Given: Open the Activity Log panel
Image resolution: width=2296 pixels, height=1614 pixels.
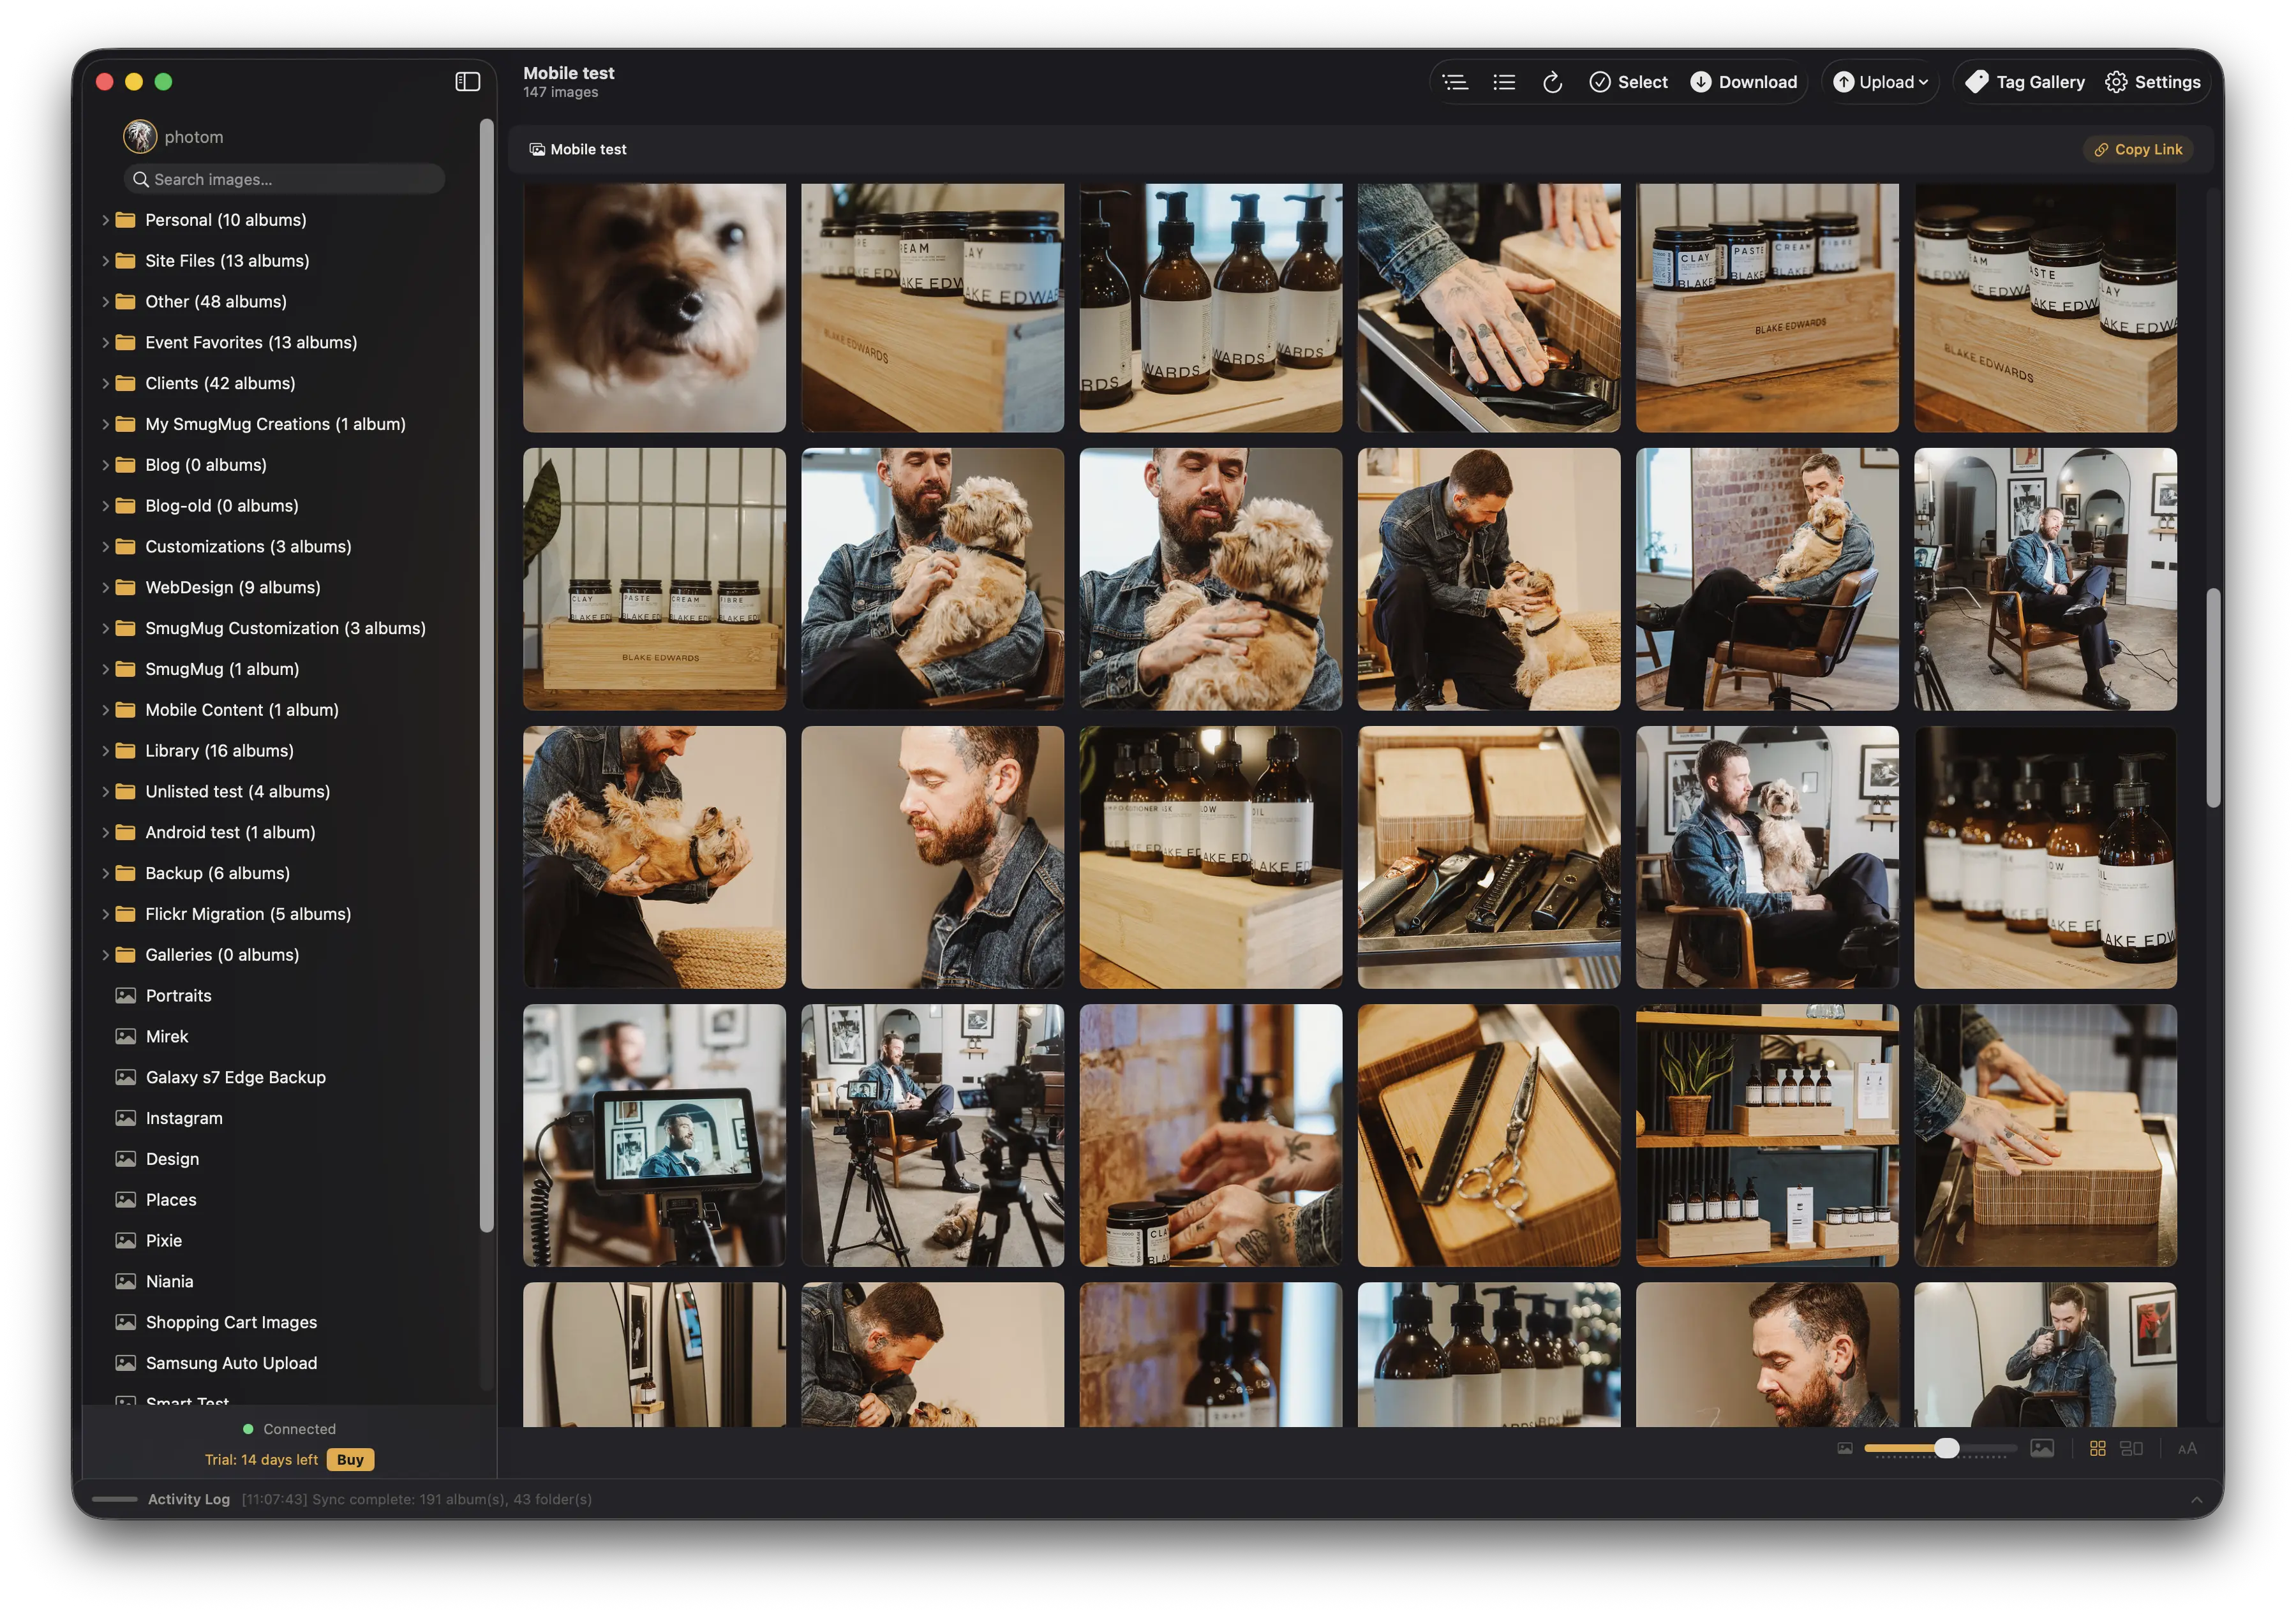Looking at the screenshot, I should (x=188, y=1499).
